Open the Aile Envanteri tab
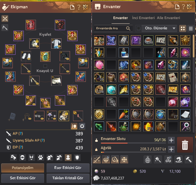The width and height of the screenshot is (196, 185). pos(168,18)
